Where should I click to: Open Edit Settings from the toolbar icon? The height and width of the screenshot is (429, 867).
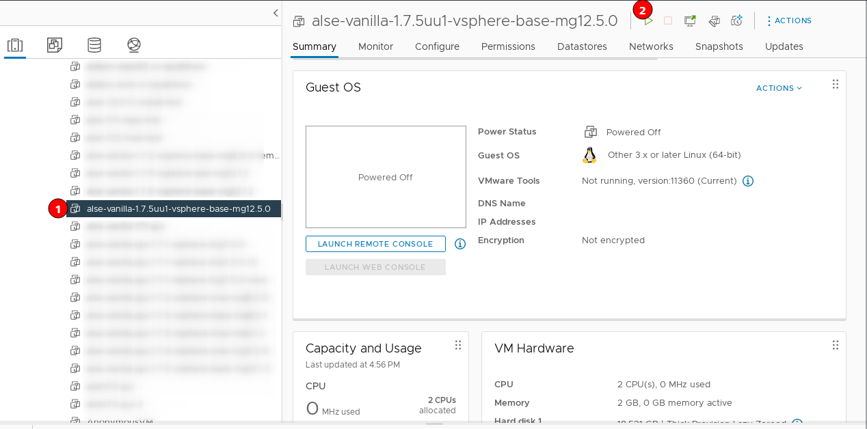click(714, 21)
